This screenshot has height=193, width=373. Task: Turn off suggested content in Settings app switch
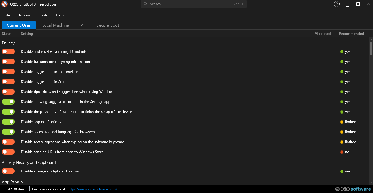(8, 102)
